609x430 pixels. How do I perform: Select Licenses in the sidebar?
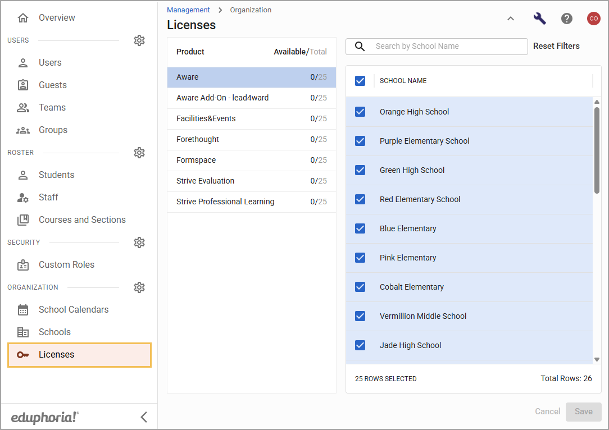(x=79, y=355)
